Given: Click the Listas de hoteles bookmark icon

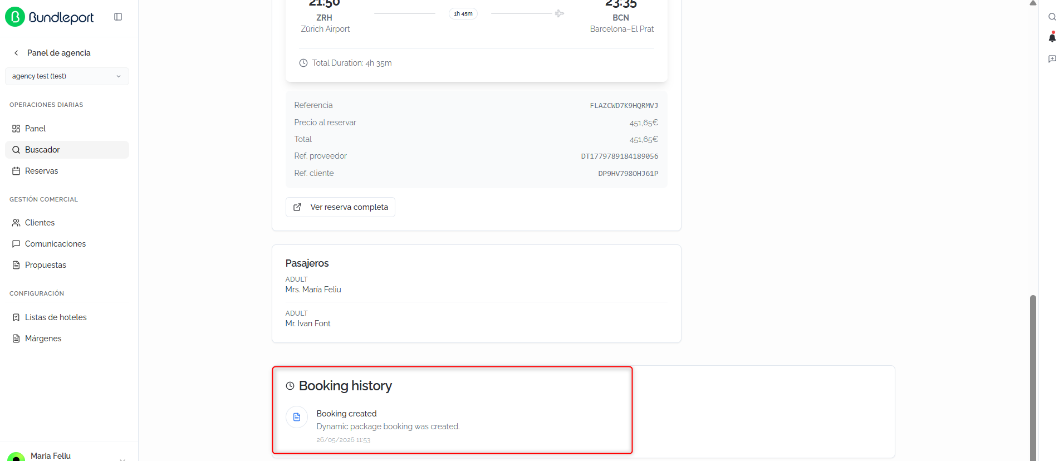Looking at the screenshot, I should pyautogui.click(x=16, y=317).
